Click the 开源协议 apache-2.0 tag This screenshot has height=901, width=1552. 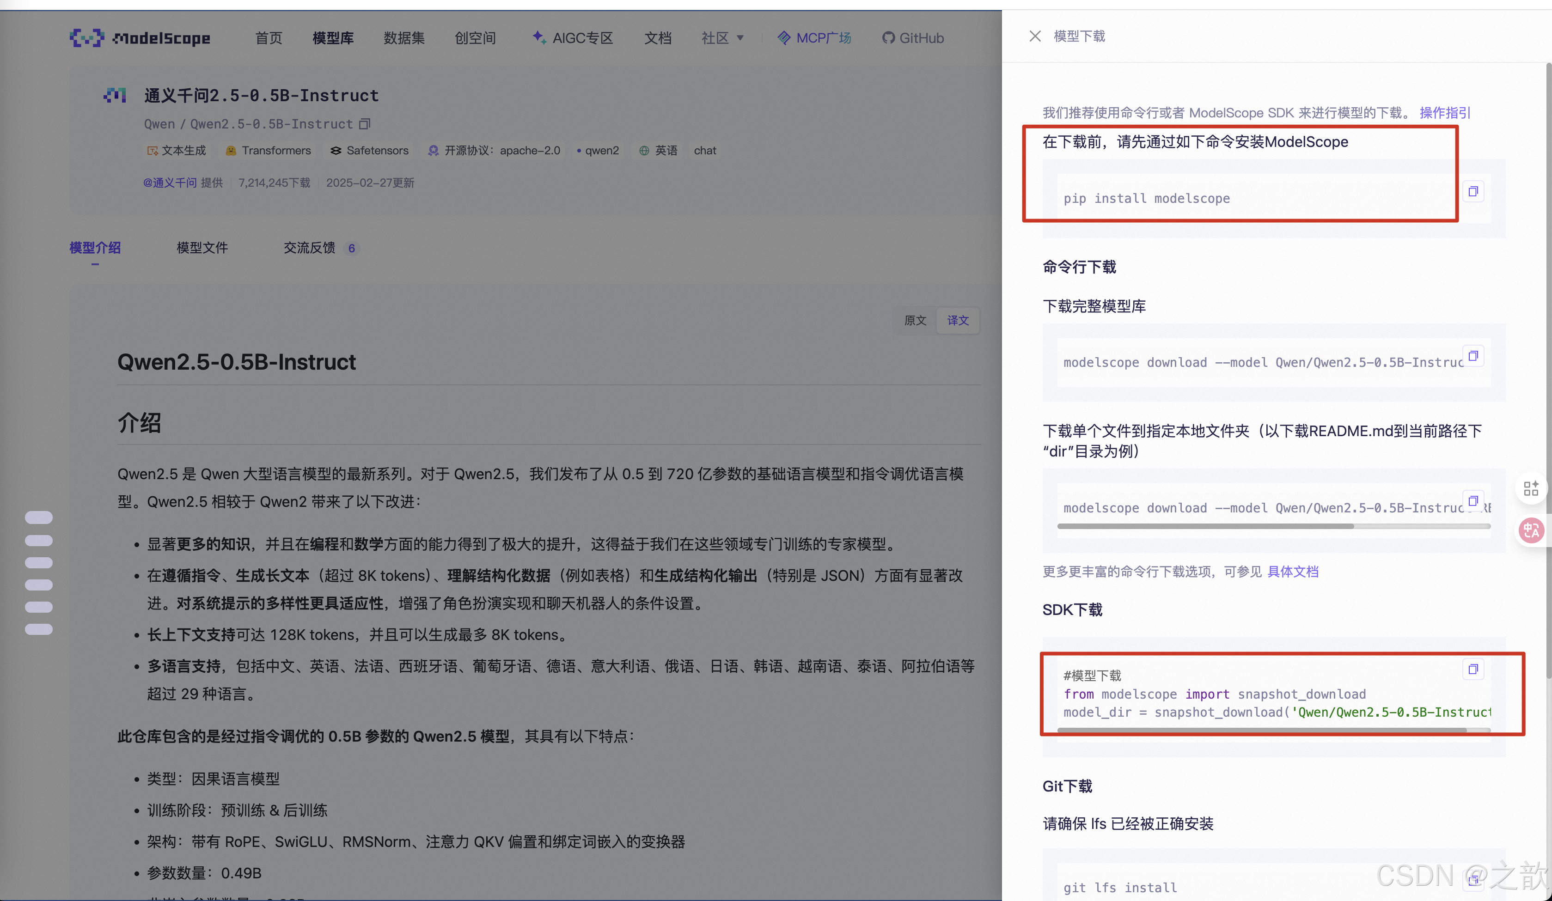tap(495, 150)
